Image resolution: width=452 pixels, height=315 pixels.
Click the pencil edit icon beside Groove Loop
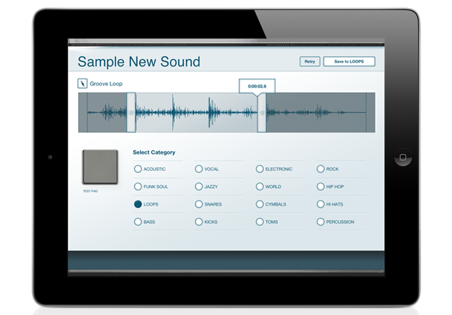pyautogui.click(x=82, y=84)
